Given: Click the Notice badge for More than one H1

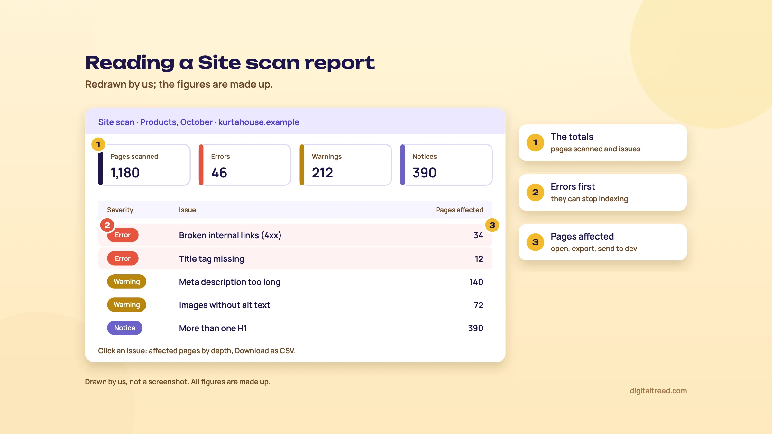Looking at the screenshot, I should coord(124,328).
